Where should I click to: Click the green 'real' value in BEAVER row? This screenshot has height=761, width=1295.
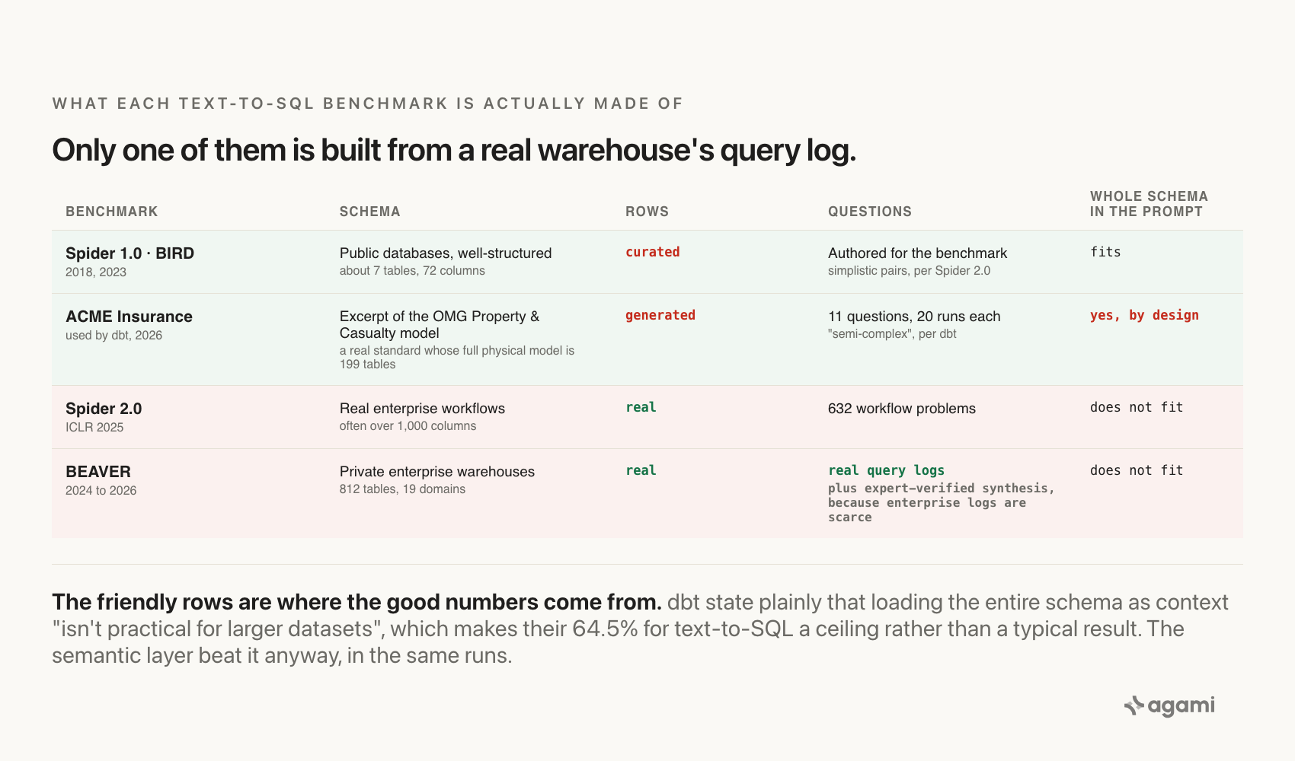[x=641, y=470]
